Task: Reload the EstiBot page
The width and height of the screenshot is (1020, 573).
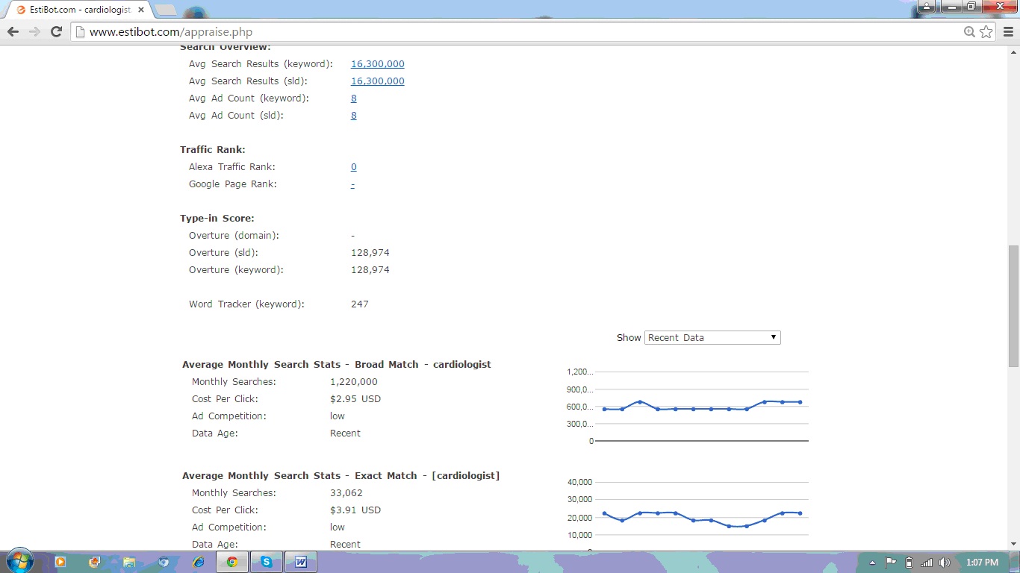Action: pyautogui.click(x=56, y=32)
